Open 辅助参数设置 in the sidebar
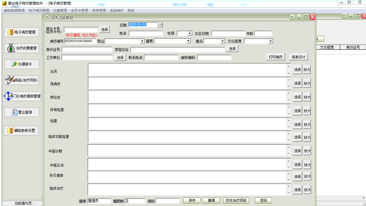The image size is (366, 206). 21,130
